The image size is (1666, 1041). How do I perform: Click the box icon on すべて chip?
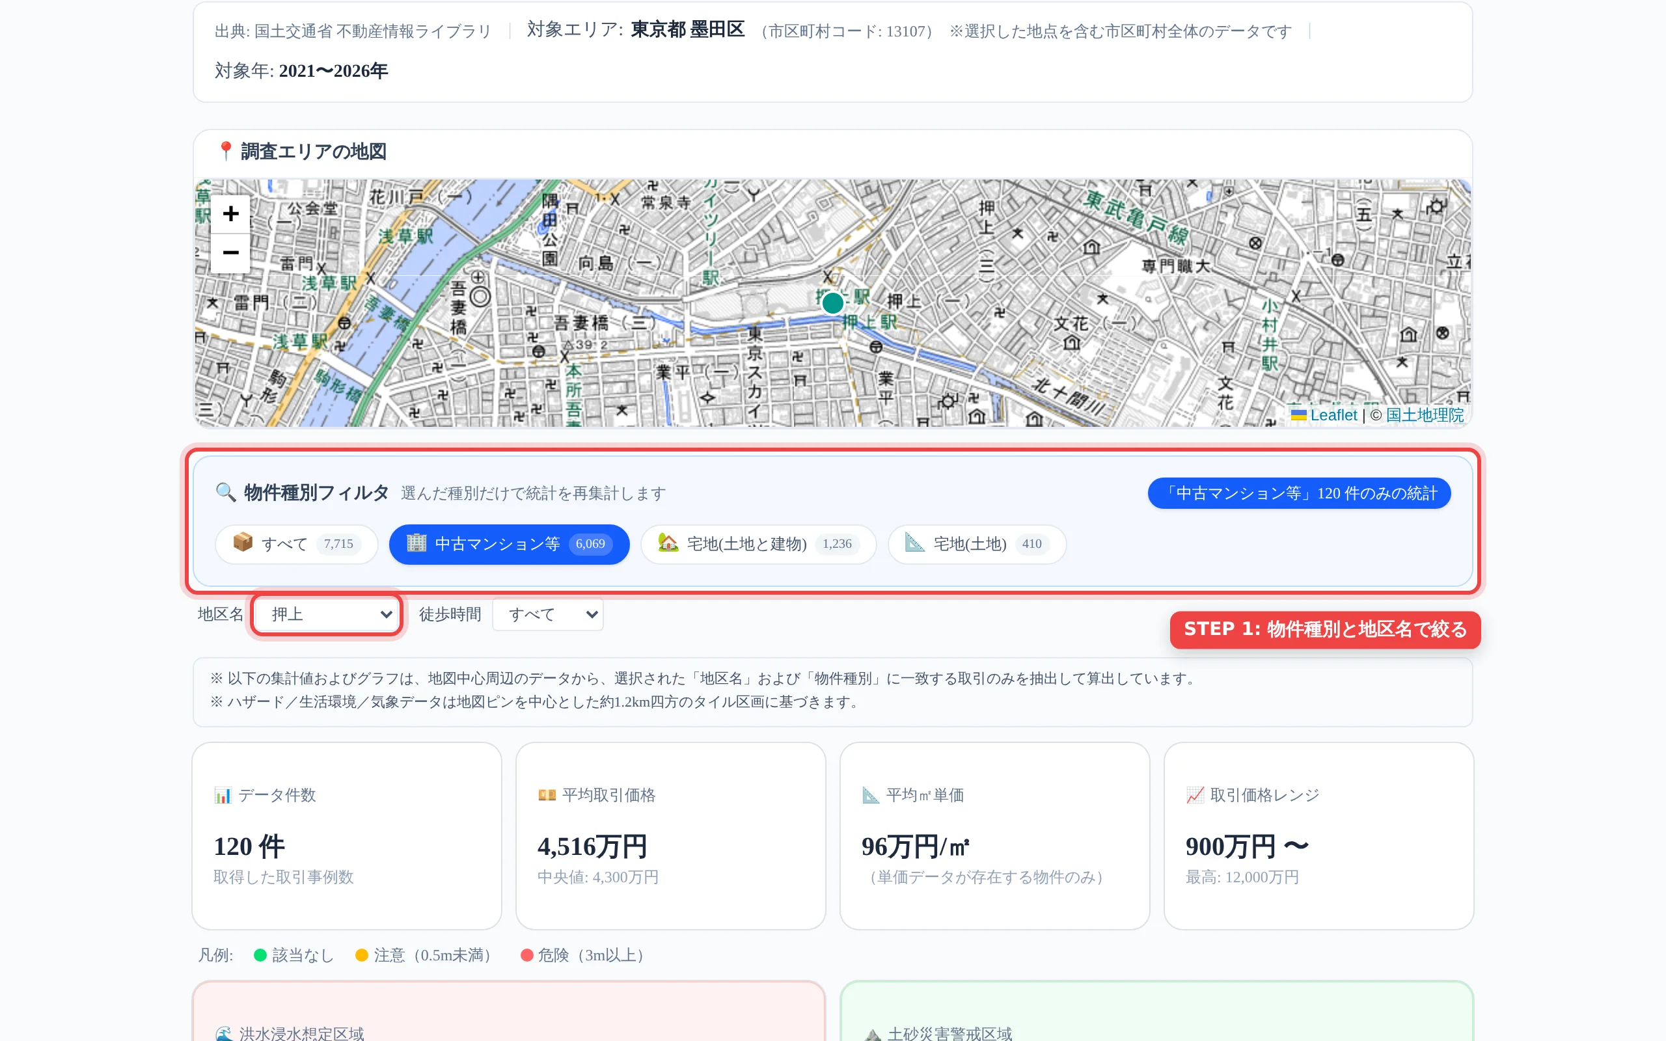pos(242,543)
